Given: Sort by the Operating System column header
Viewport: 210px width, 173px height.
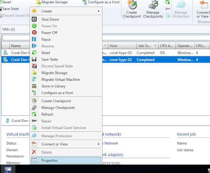Looking at the screenshot, I should 185,46.
